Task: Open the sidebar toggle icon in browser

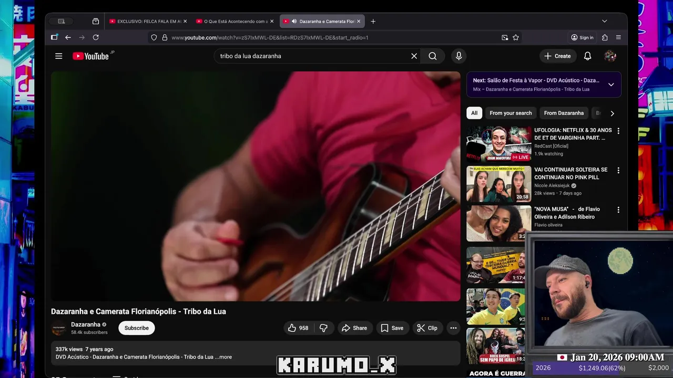Action: [54, 37]
